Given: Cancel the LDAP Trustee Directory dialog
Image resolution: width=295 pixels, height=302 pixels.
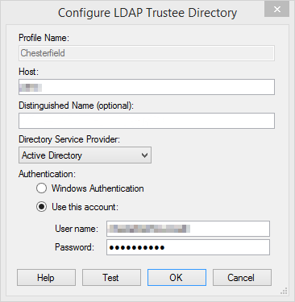Looking at the screenshot, I should coord(242,278).
